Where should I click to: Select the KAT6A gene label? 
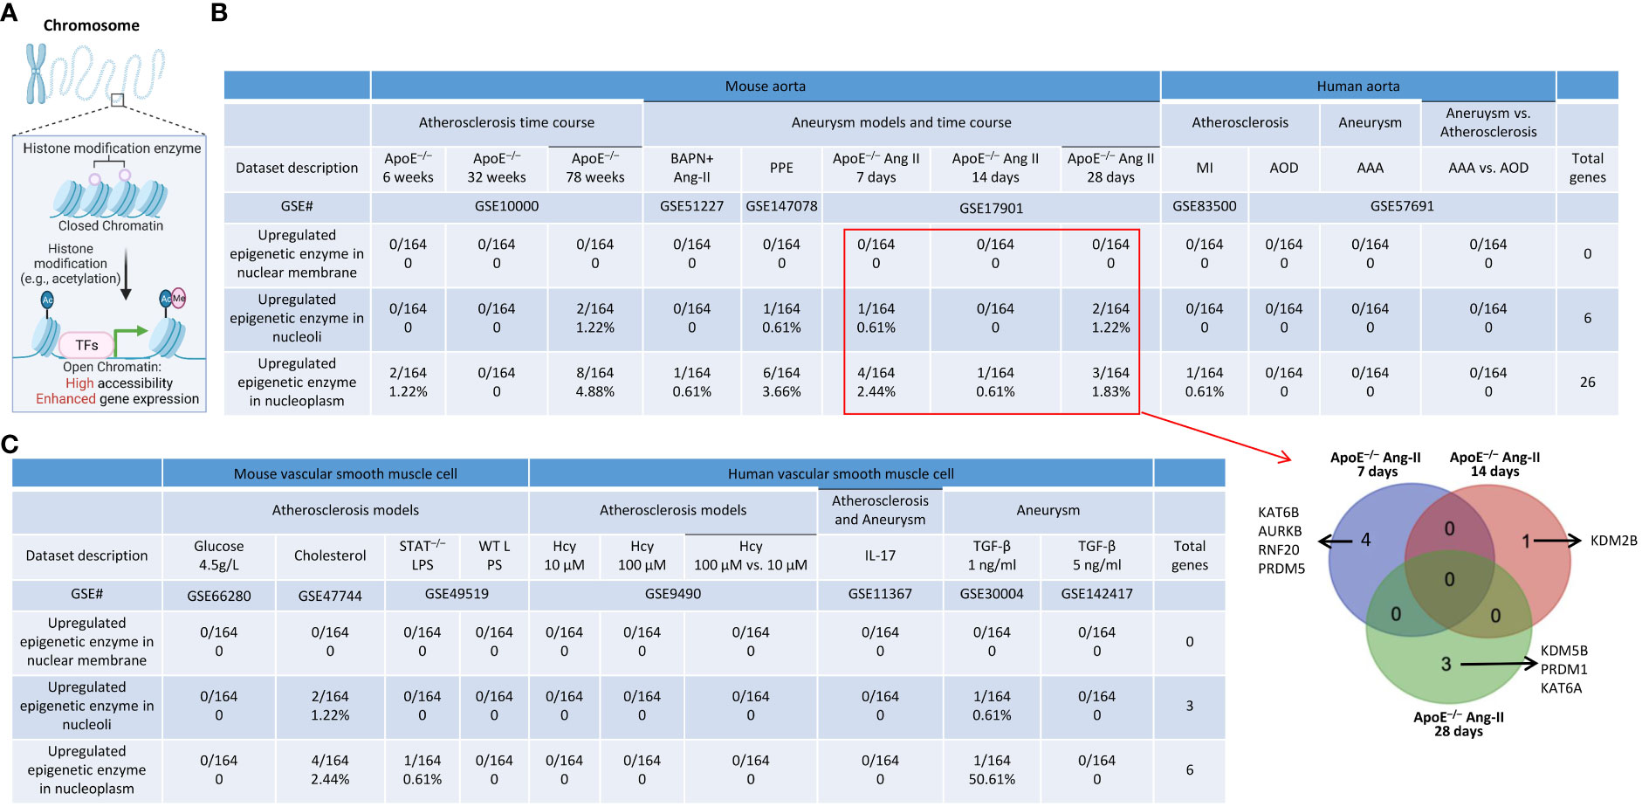pos(1561,688)
